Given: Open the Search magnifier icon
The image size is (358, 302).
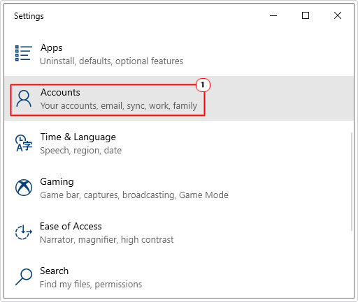Looking at the screenshot, I should pyautogui.click(x=24, y=277).
